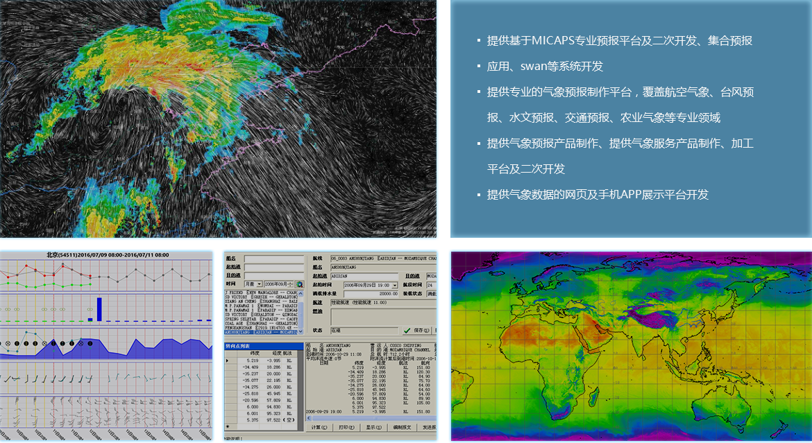Click the horizontal scrollbar left arrow in report
The width and height of the screenshot is (812, 443).
(307, 418)
